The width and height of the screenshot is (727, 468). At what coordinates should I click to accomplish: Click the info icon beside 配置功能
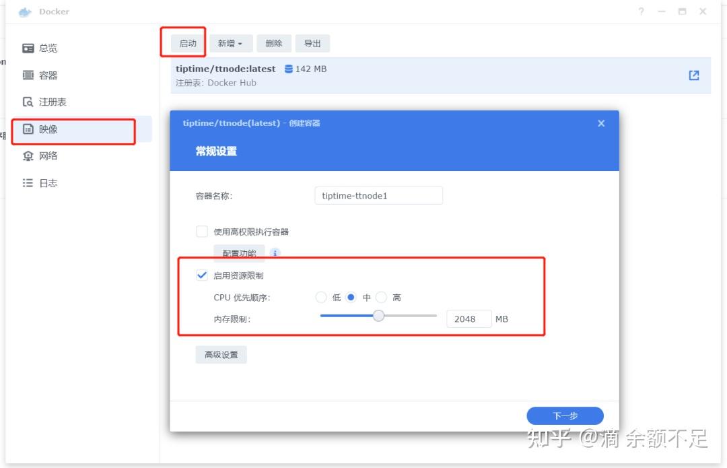pyautogui.click(x=275, y=253)
